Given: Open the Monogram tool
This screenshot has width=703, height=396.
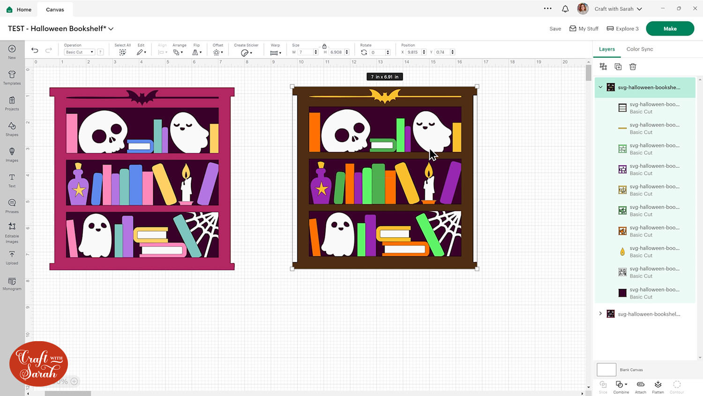Looking at the screenshot, I should coord(12,284).
